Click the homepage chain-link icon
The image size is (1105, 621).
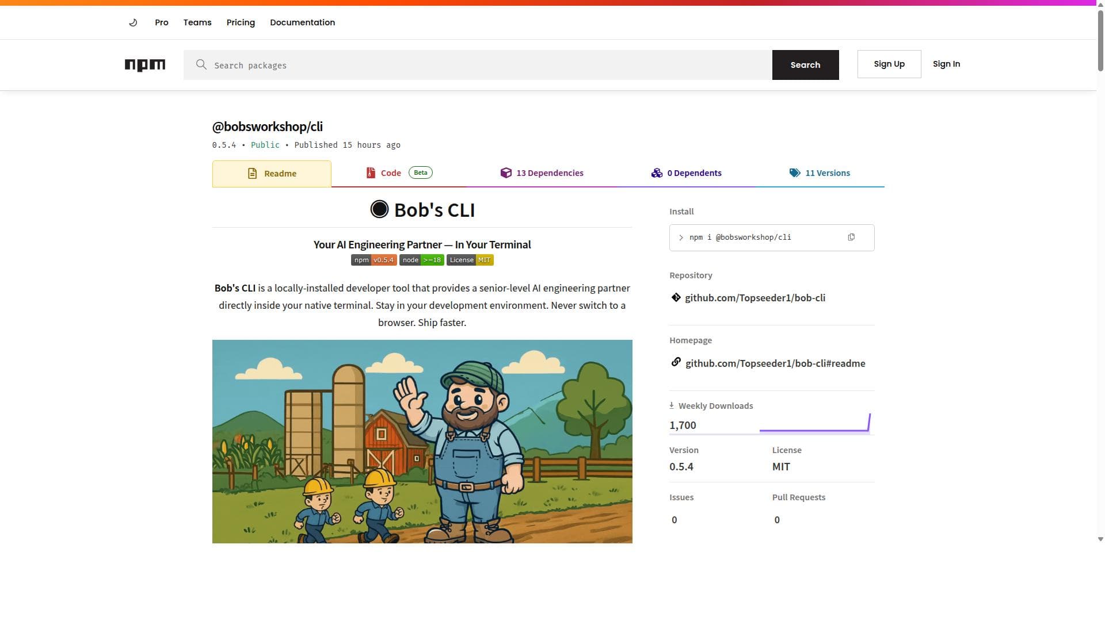(676, 362)
